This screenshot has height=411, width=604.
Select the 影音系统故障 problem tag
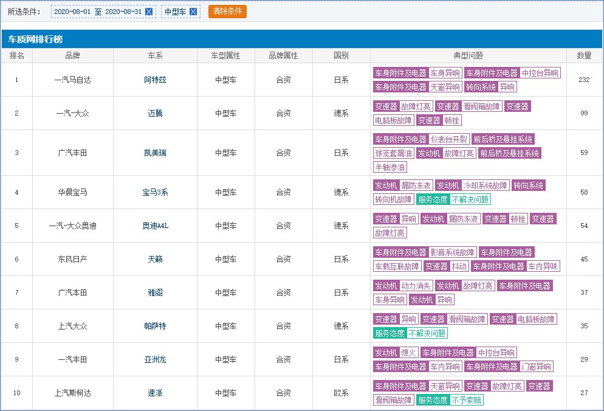point(452,252)
